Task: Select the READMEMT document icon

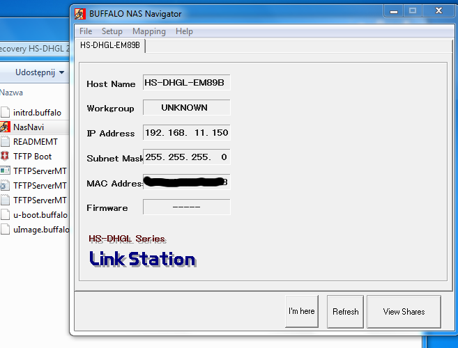Action: (x=6, y=142)
